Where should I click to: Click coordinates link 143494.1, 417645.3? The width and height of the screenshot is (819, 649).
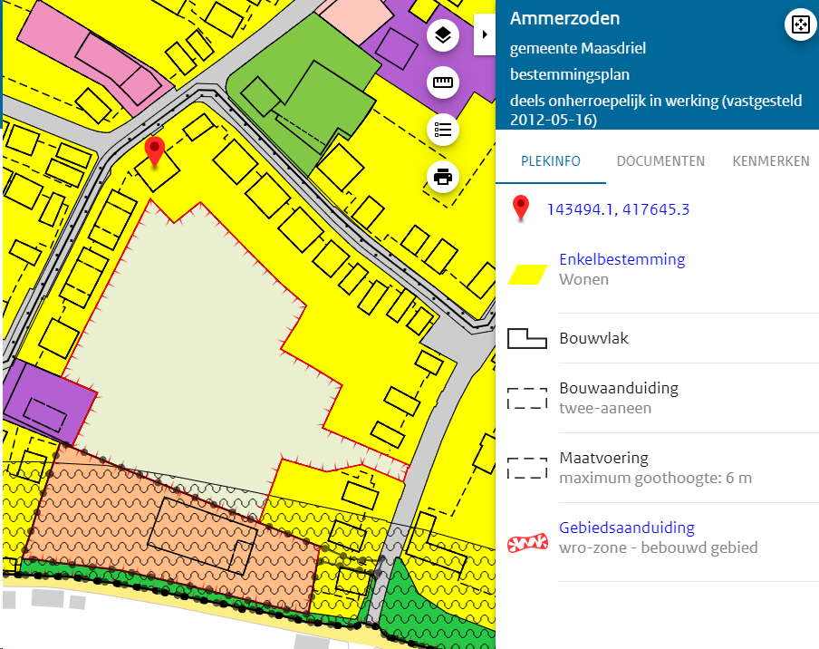[x=618, y=209]
